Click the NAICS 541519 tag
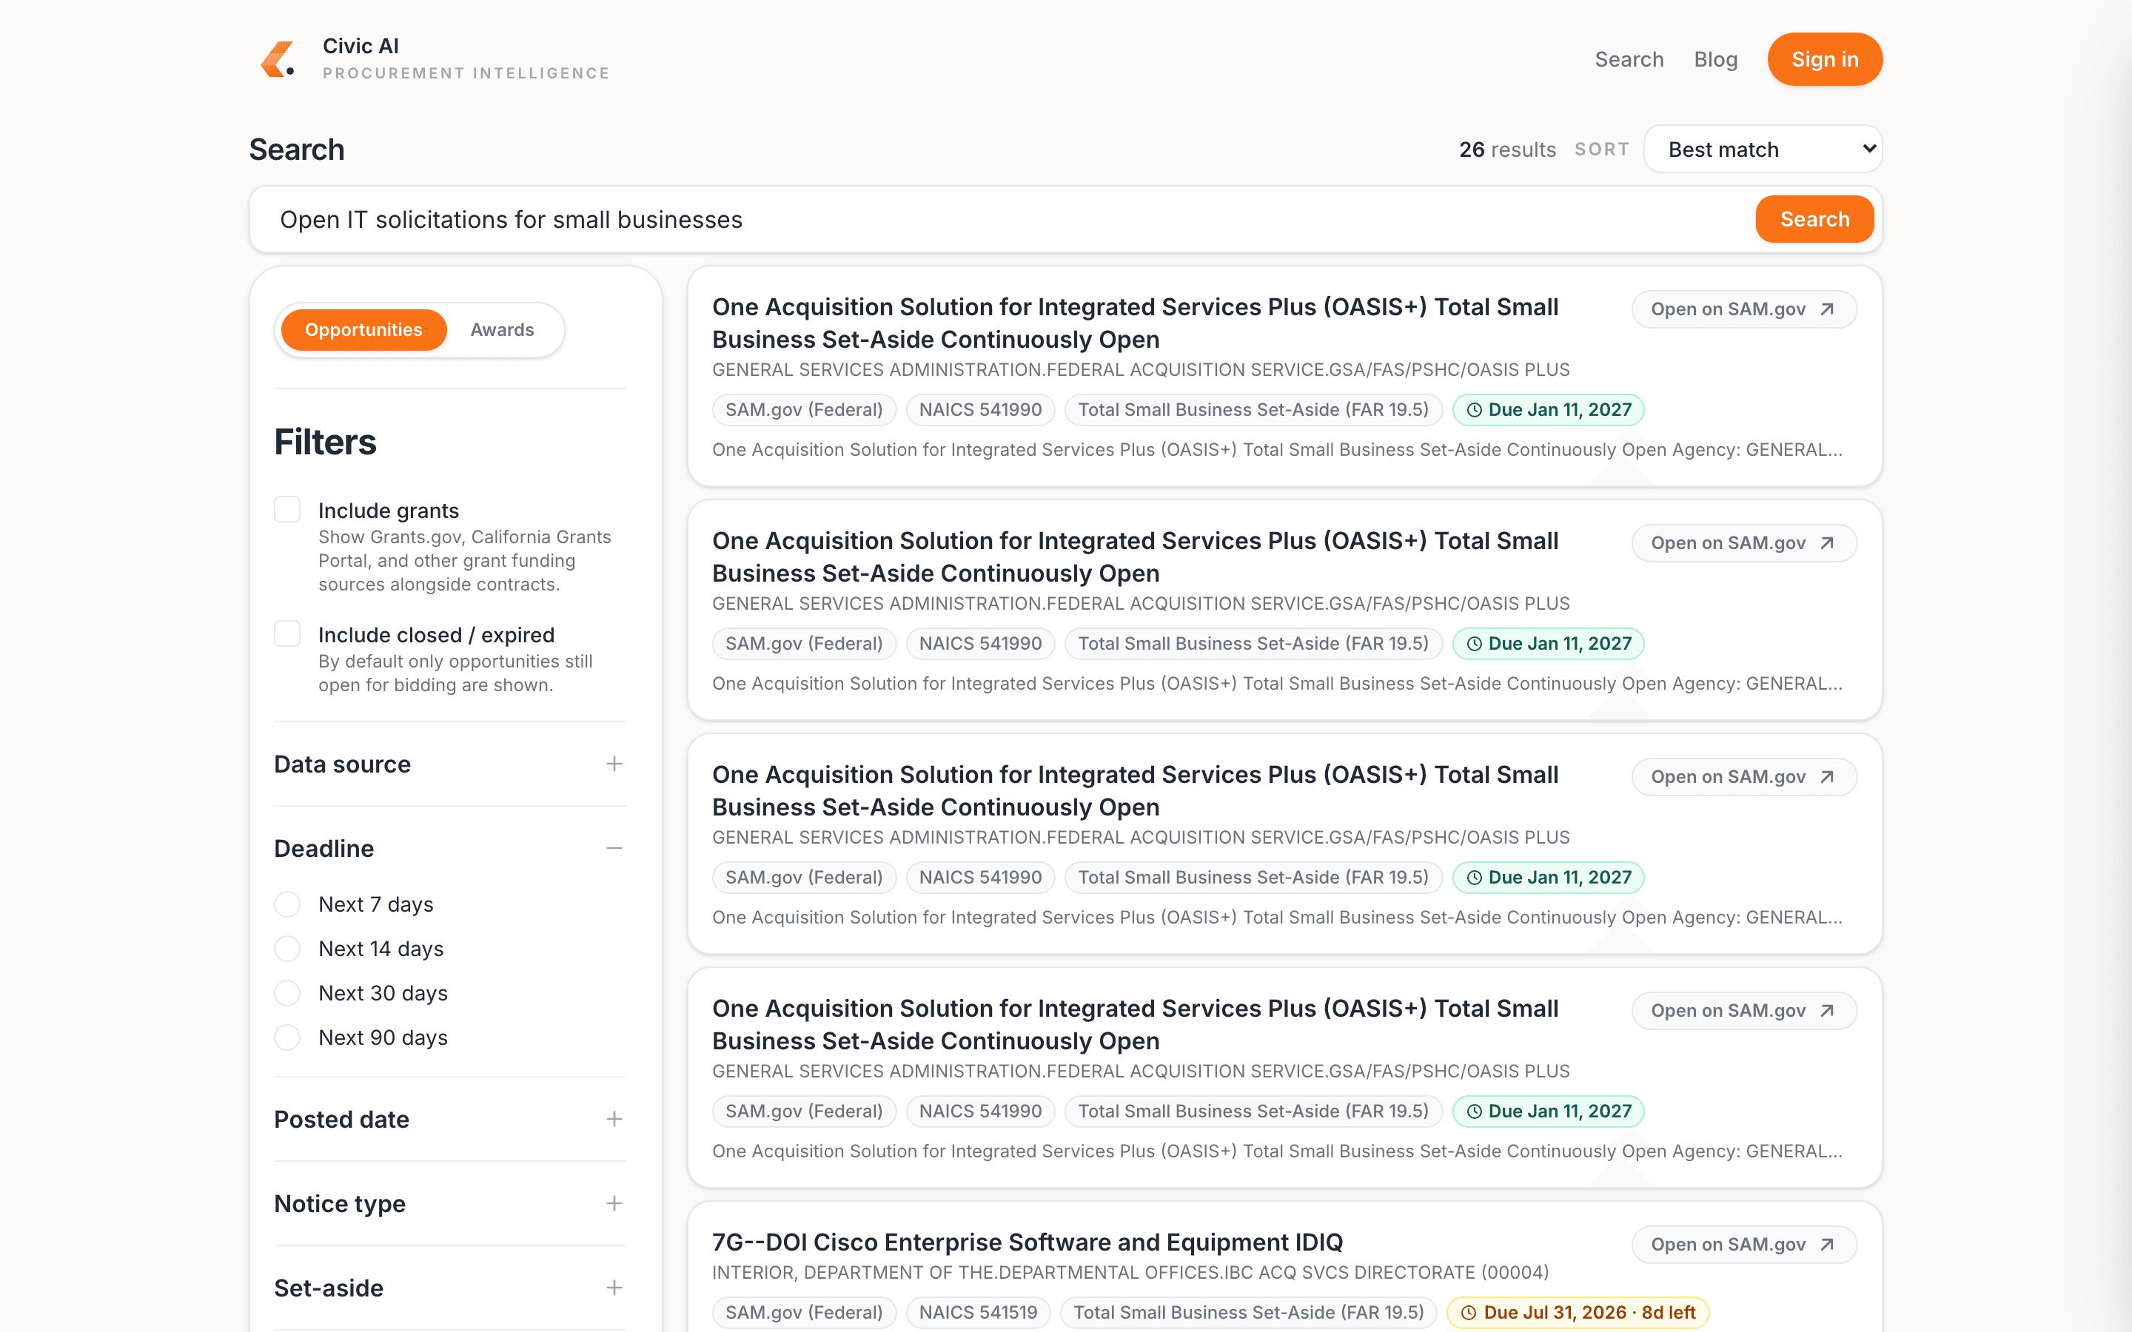Image resolution: width=2132 pixels, height=1332 pixels. click(x=978, y=1313)
